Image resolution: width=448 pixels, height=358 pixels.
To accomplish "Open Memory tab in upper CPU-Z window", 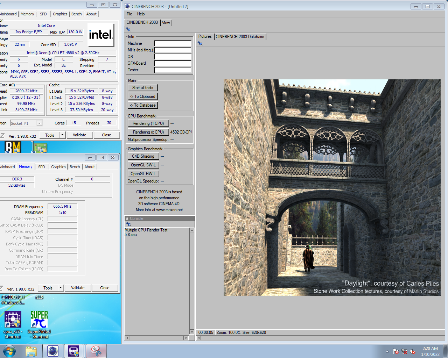I will point(27,14).
